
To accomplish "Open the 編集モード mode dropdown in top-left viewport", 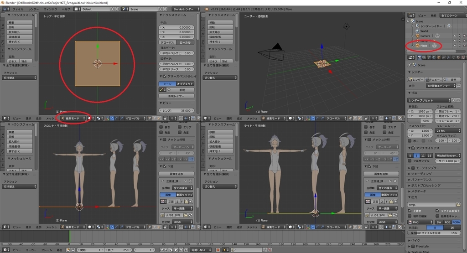I will (73, 118).
